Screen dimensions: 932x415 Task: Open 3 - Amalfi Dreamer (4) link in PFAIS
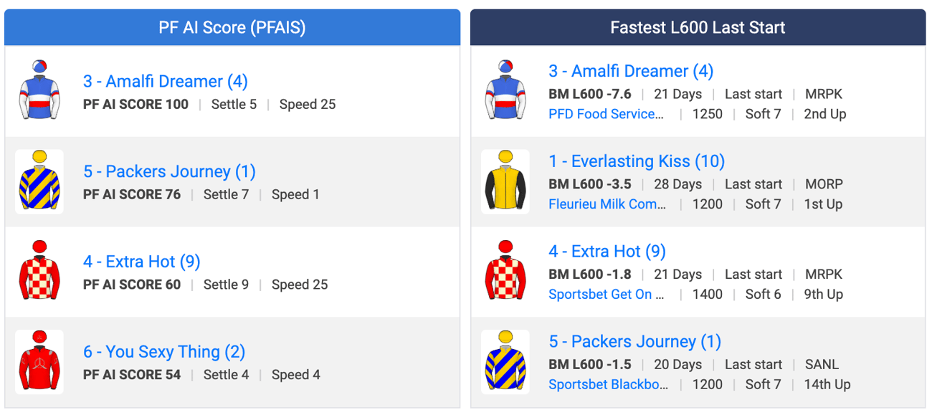coord(166,82)
